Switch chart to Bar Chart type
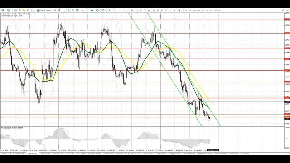The width and height of the screenshot is (290, 163). coord(55,10)
